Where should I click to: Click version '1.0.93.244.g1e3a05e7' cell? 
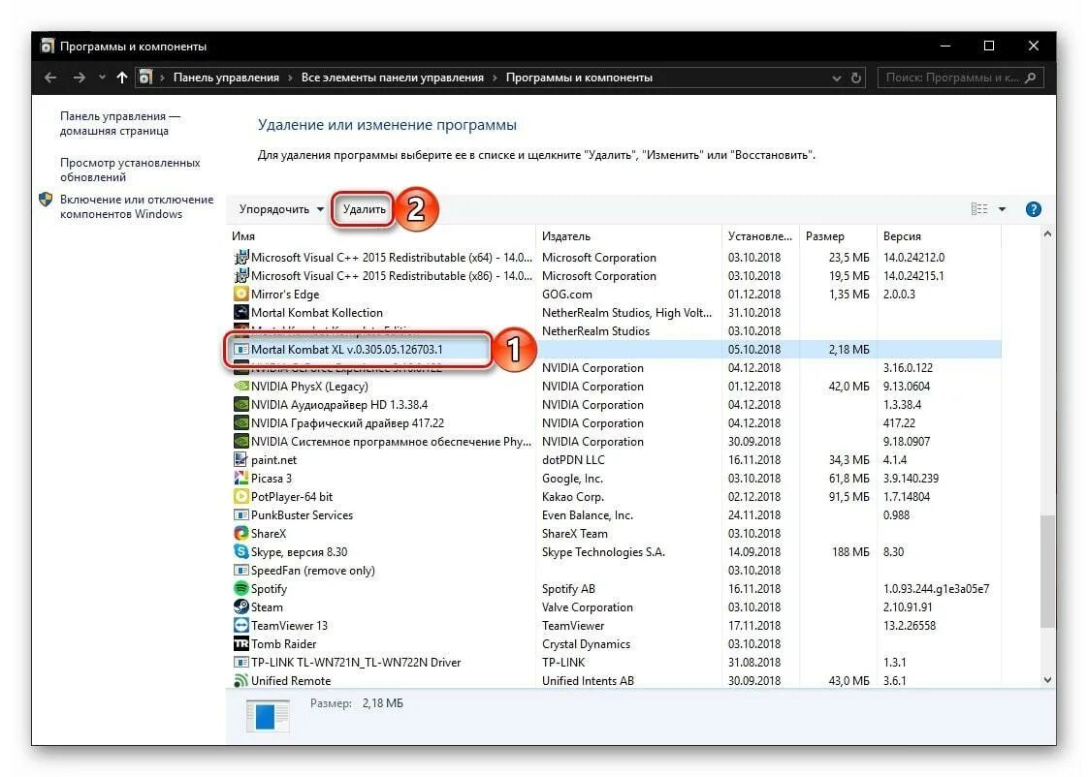tap(936, 588)
